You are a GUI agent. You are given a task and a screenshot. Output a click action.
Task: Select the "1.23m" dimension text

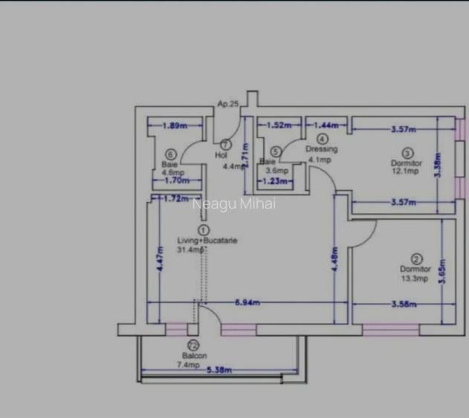coord(275,181)
